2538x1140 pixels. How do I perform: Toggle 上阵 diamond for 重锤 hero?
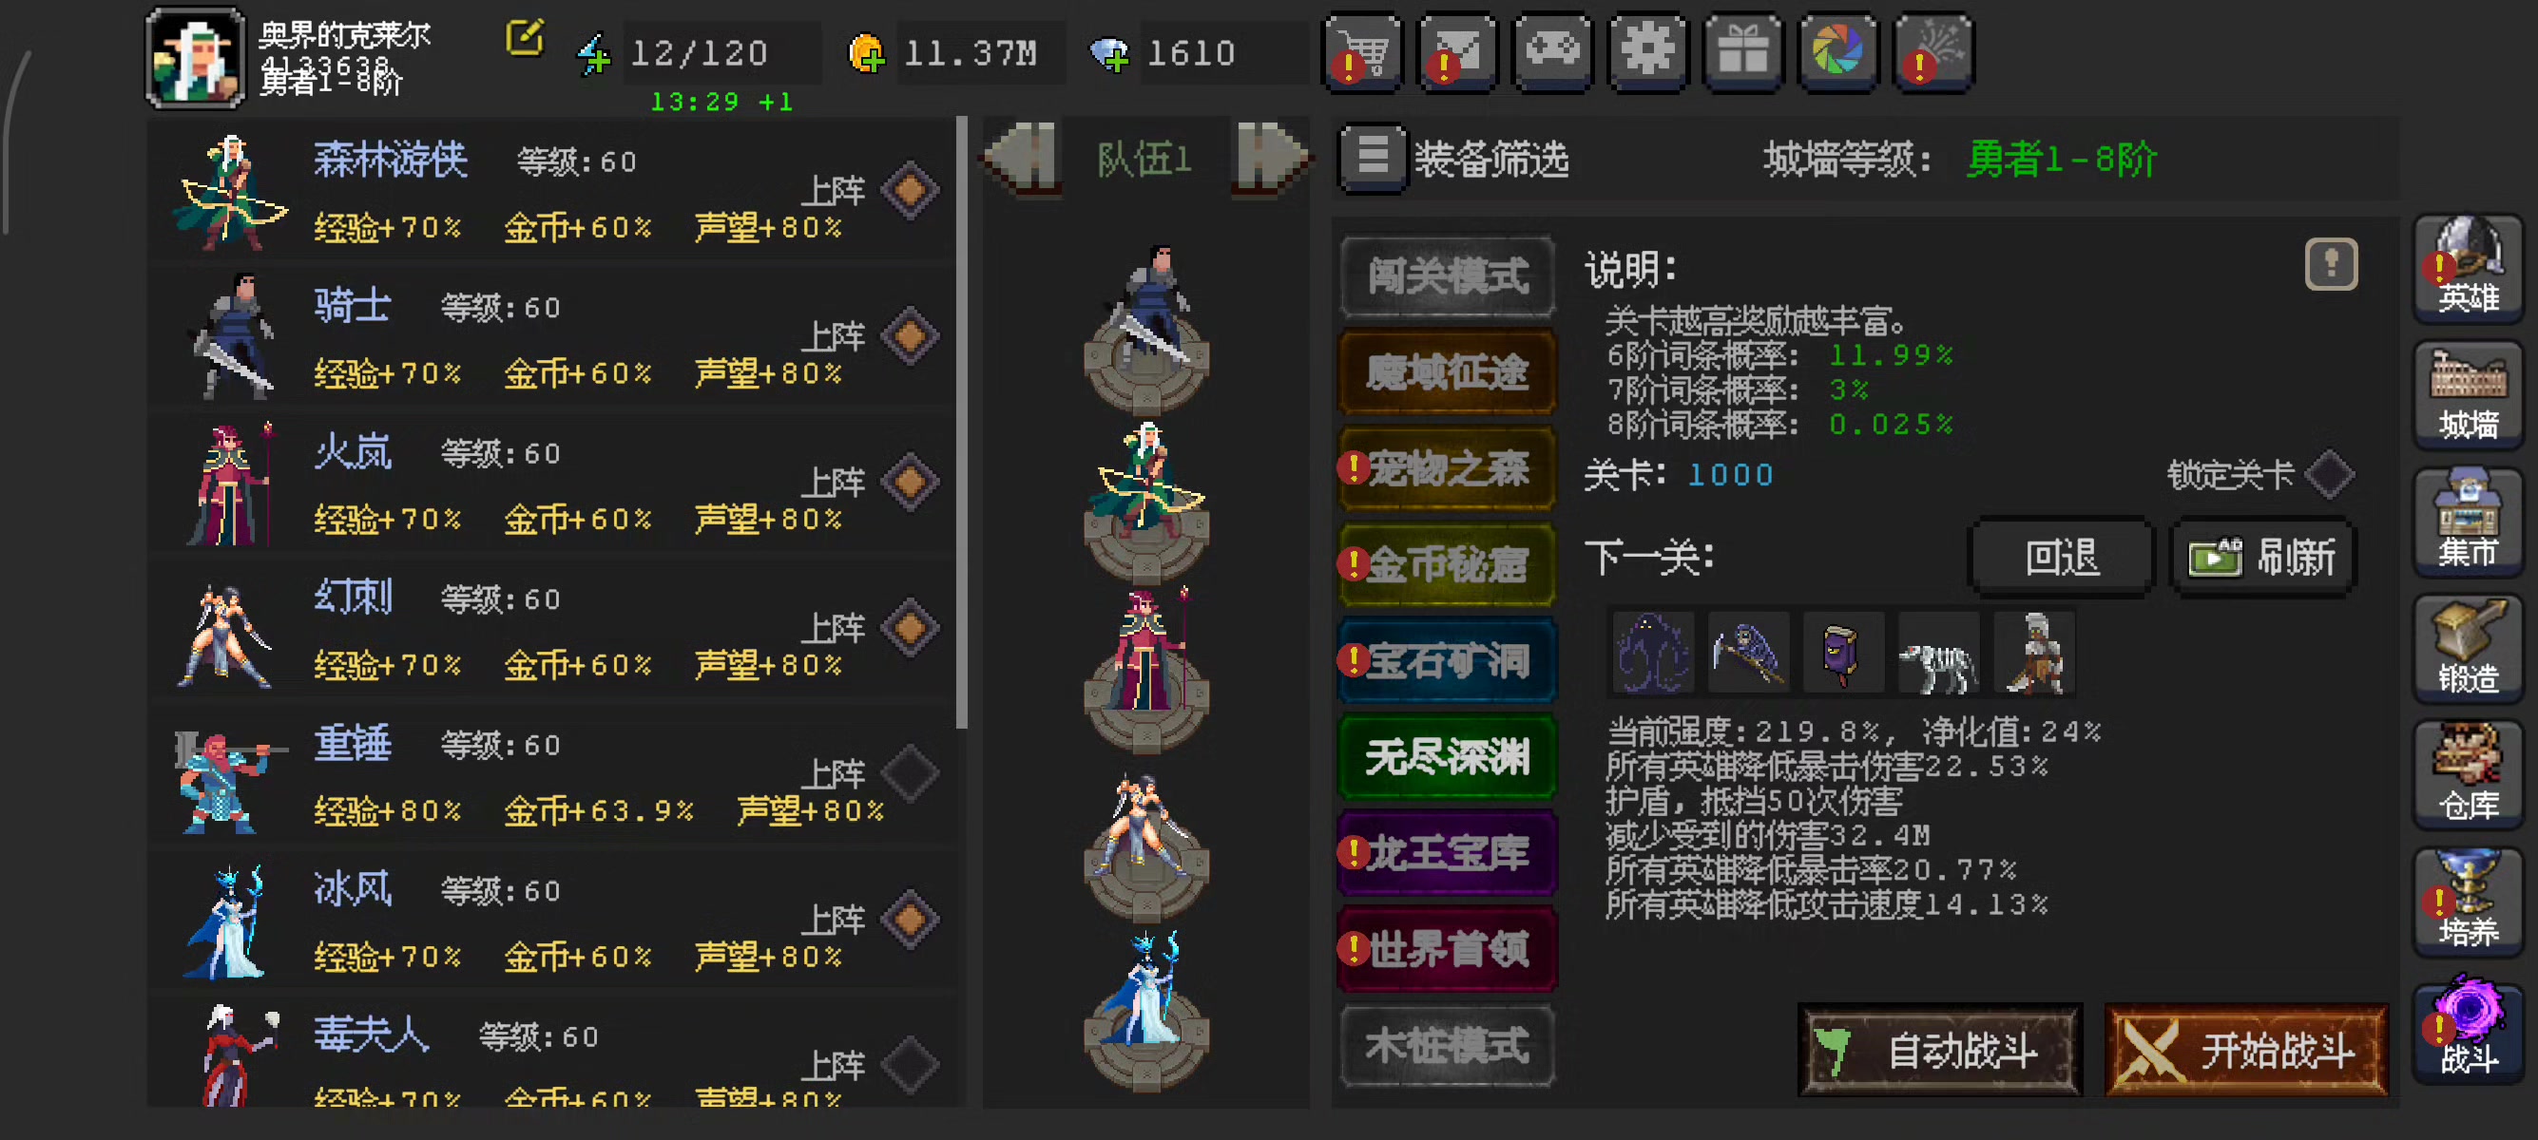click(910, 772)
